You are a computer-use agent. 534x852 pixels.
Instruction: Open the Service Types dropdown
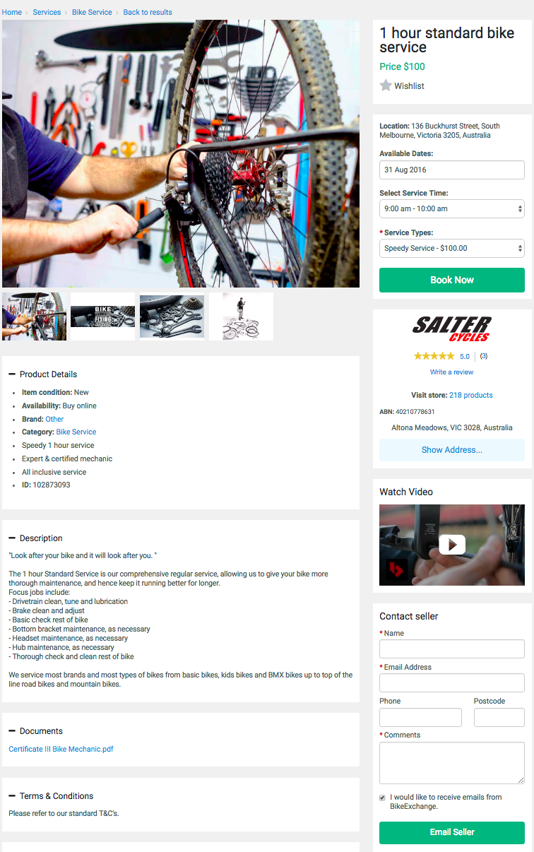click(x=452, y=249)
